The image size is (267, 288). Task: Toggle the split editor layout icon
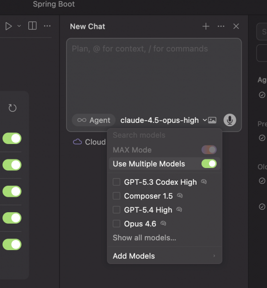[32, 26]
